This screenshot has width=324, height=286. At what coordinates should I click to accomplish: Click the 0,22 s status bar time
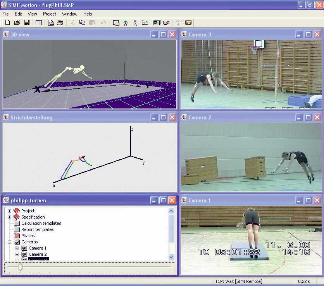point(304,281)
